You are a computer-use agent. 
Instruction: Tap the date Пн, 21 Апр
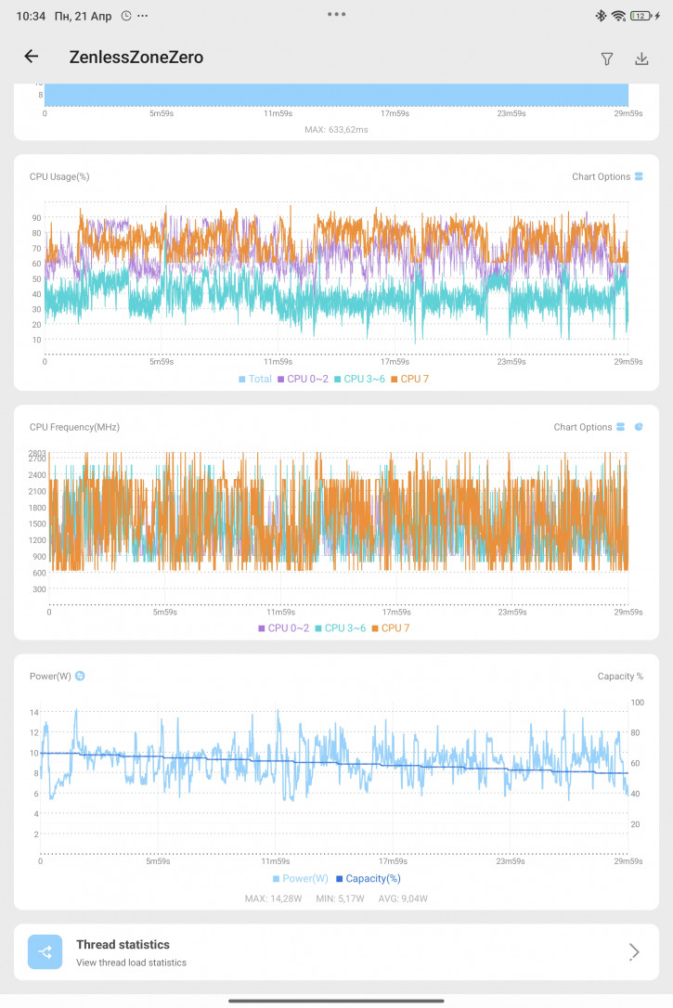point(83,16)
